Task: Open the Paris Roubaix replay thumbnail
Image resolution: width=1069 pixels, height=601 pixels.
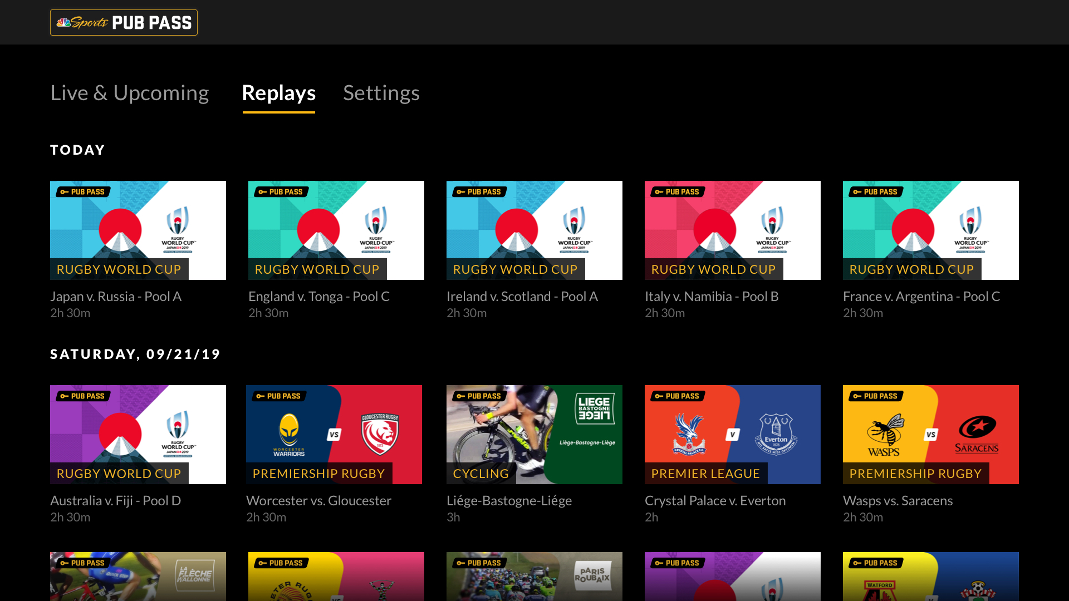Action: pyautogui.click(x=534, y=577)
